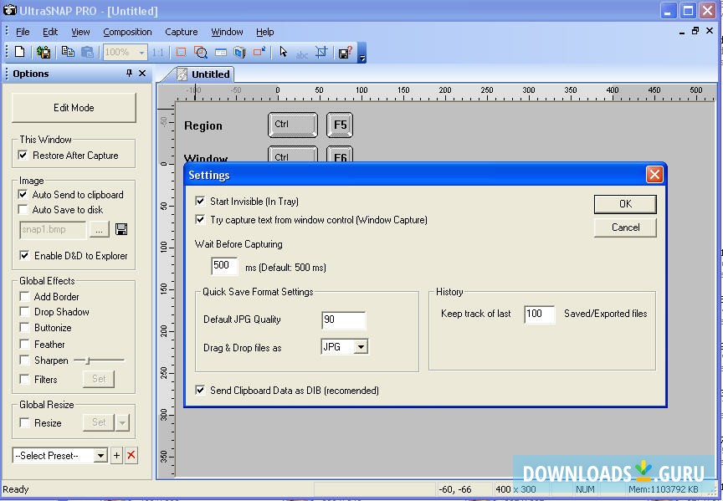Click the New document toolbar icon
Screen dimensions: 723x501
click(x=20, y=53)
